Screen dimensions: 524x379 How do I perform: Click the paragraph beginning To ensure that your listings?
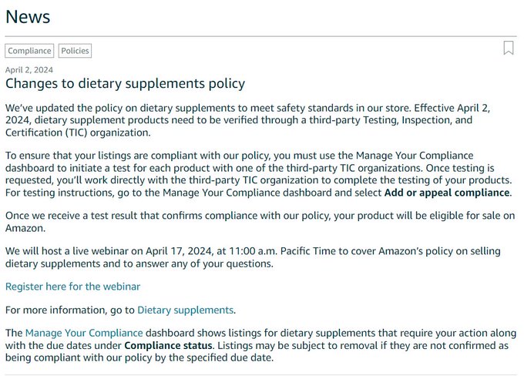click(258, 174)
